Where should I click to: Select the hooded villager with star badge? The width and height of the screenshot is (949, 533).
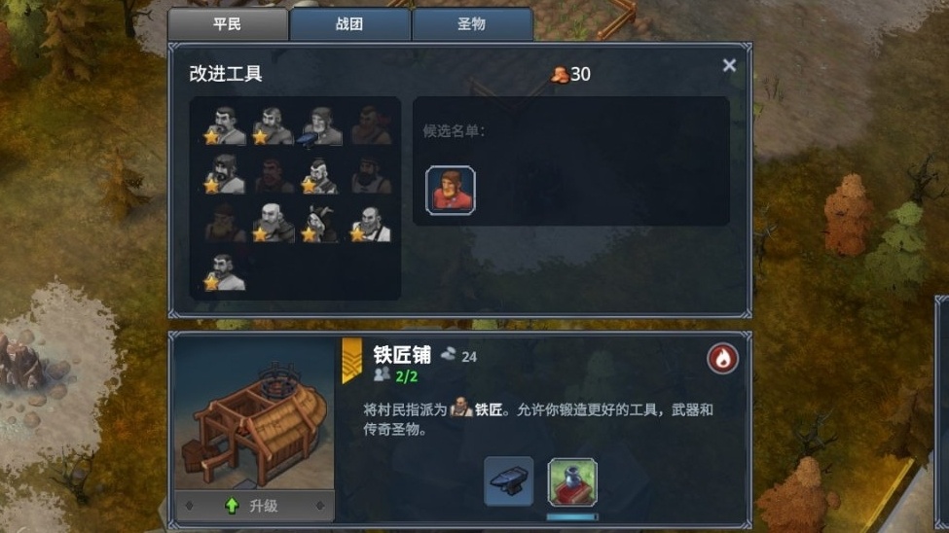click(x=319, y=223)
